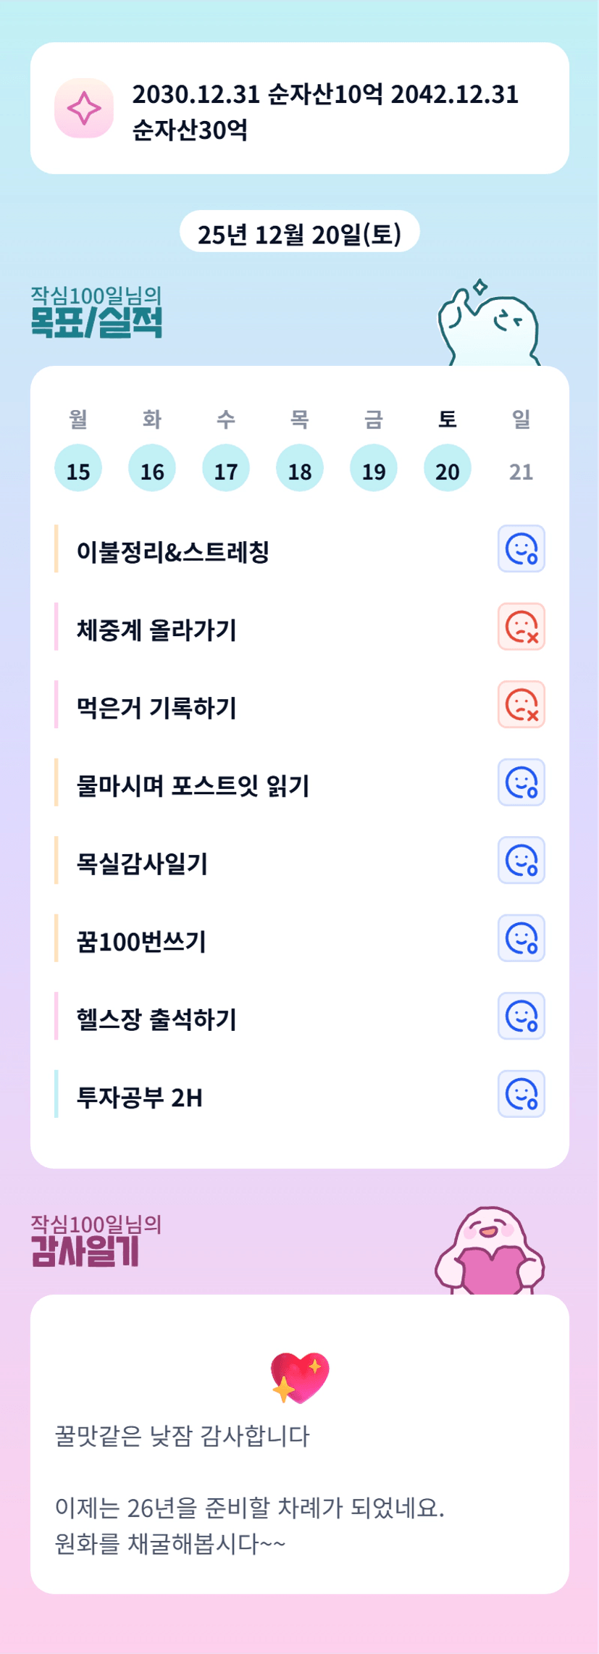599x1654 pixels.
Task: Click smiley status icon for 투자공부 2H
Action: pos(521,1094)
